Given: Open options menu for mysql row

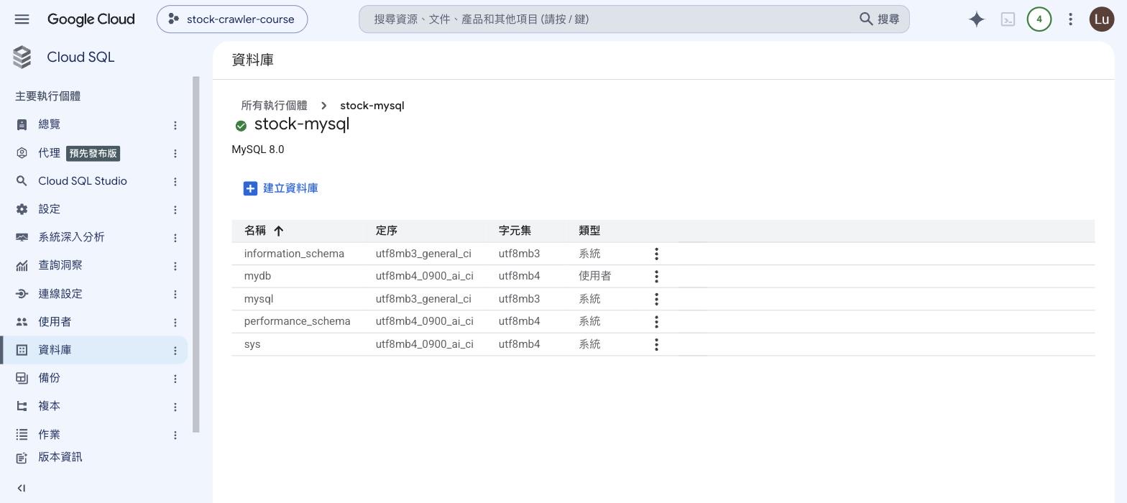Looking at the screenshot, I should [656, 299].
